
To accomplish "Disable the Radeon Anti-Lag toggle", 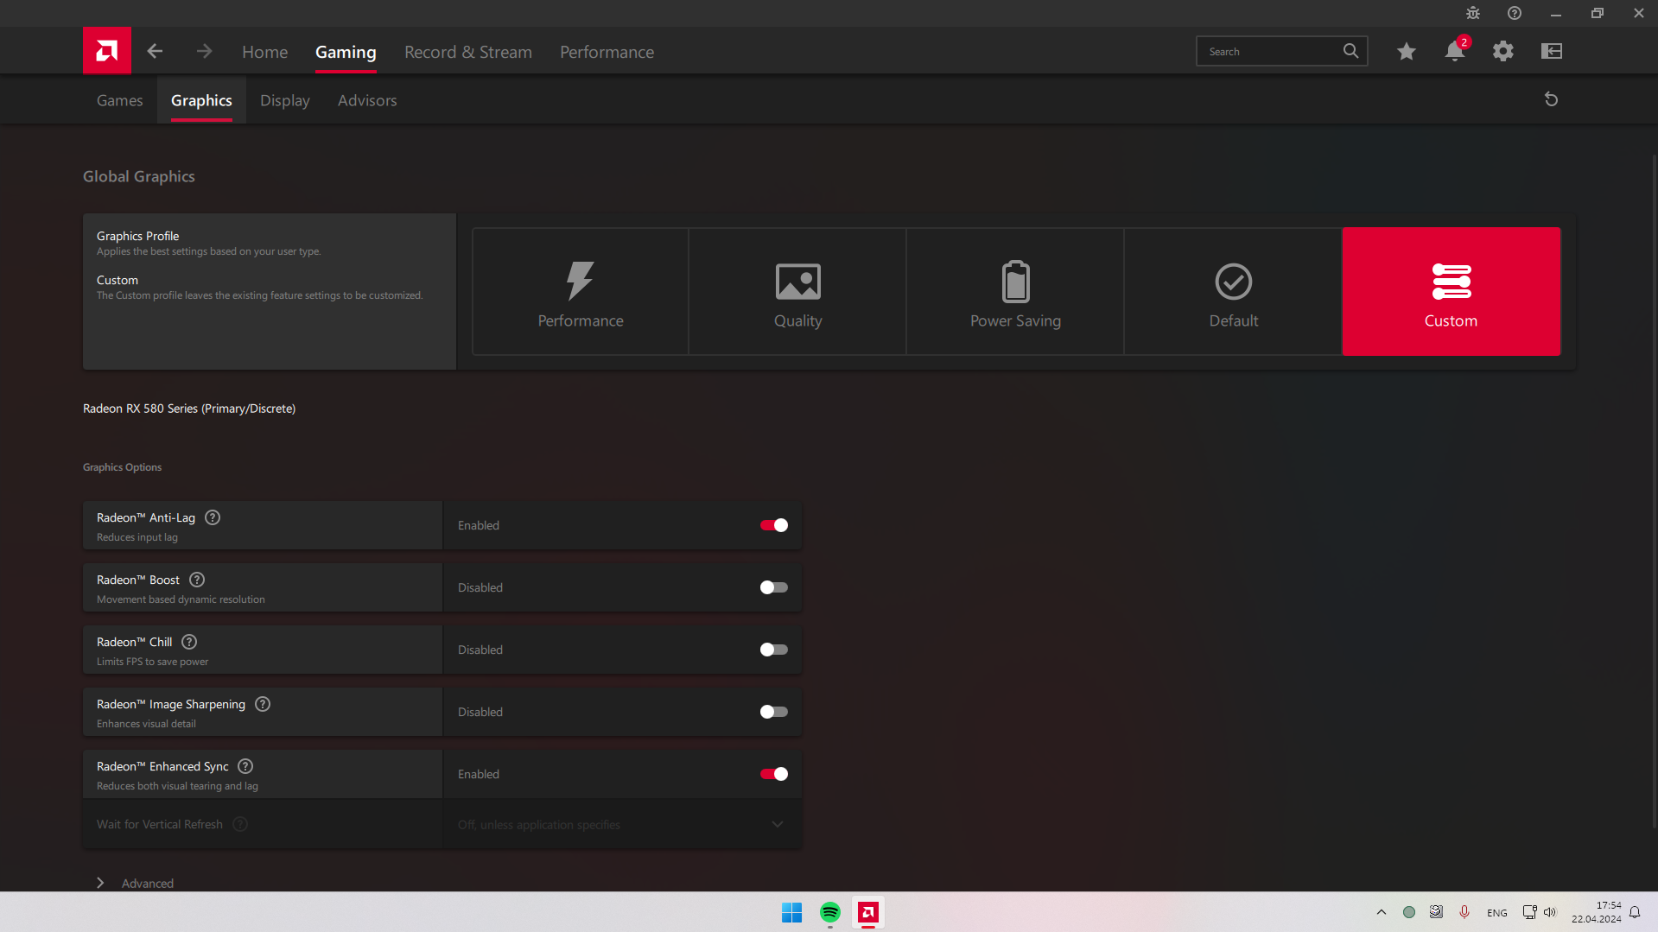I will 774,525.
